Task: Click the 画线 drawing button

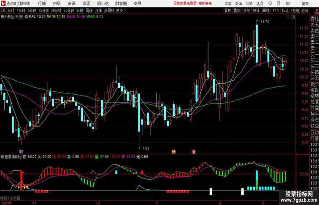Action: (266, 11)
